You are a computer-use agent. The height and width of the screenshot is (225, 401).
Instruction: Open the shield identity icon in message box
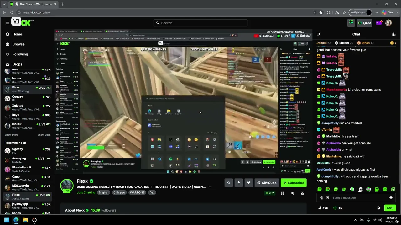click(328, 198)
